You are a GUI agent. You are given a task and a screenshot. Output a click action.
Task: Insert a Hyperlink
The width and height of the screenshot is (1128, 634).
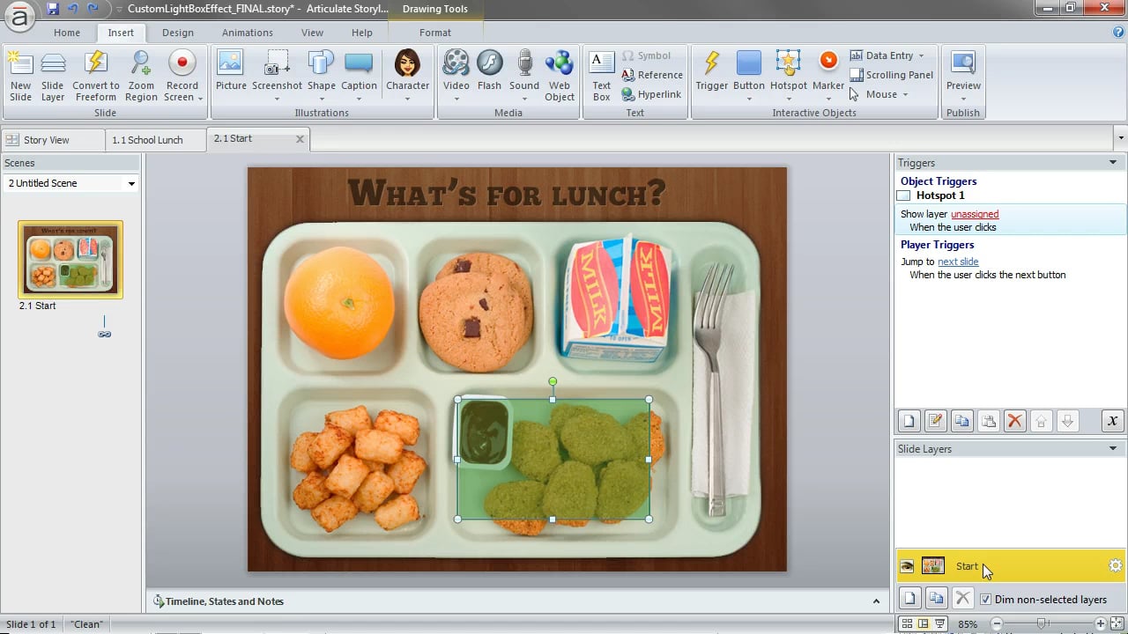(651, 94)
